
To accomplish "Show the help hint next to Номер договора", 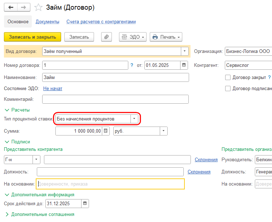I will pos(132,65).
